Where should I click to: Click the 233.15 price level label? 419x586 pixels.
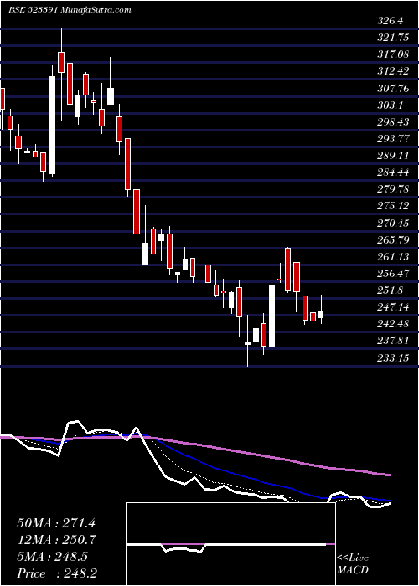click(x=392, y=358)
